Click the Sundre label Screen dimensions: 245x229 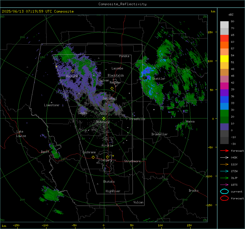pyautogui.click(x=82, y=113)
